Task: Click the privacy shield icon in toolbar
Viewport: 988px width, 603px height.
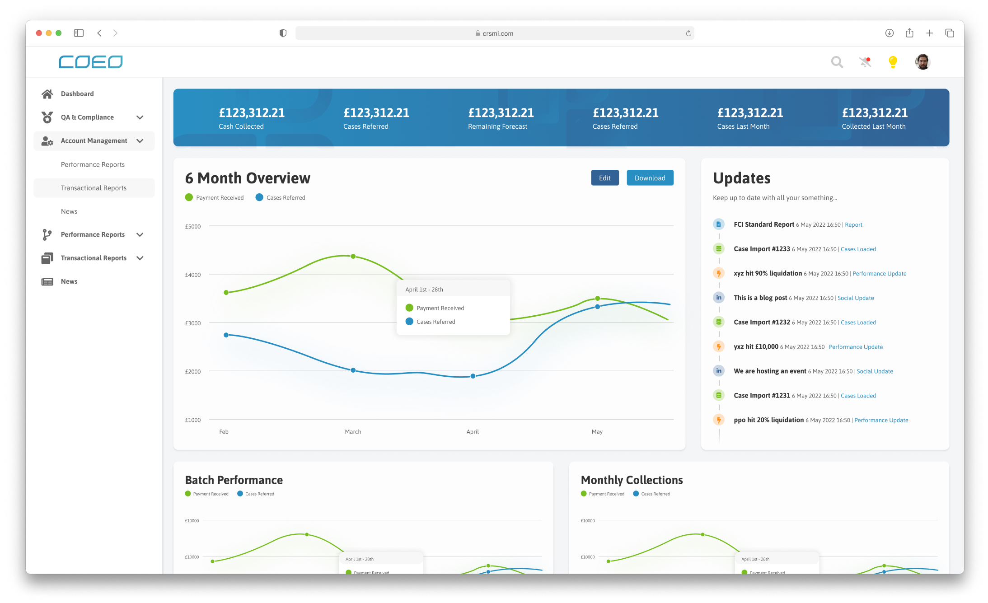Action: click(x=283, y=33)
